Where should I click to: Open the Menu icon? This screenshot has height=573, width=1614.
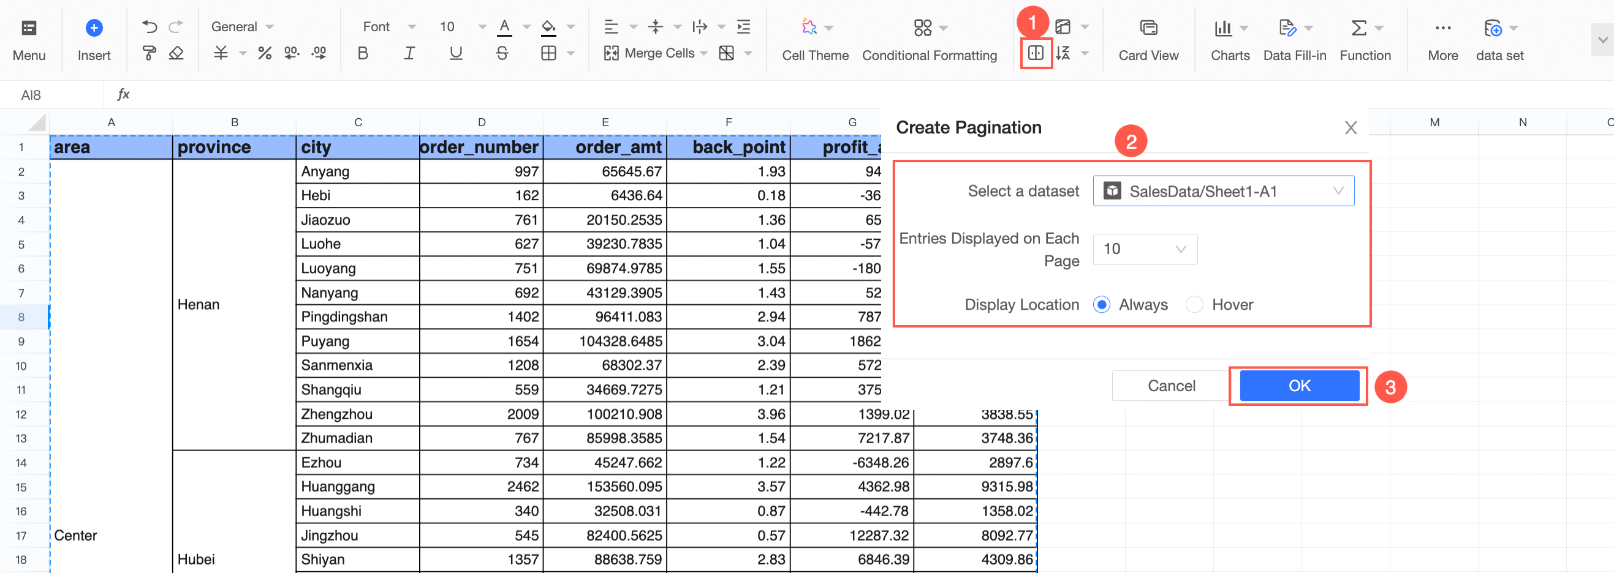(x=29, y=28)
